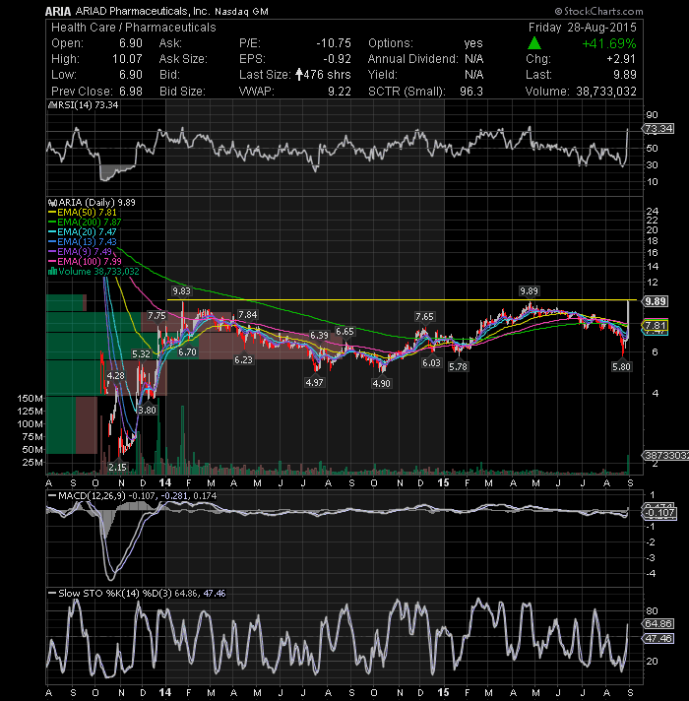Click the +41.69% percent change
This screenshot has height=701, width=689.
pyautogui.click(x=609, y=43)
